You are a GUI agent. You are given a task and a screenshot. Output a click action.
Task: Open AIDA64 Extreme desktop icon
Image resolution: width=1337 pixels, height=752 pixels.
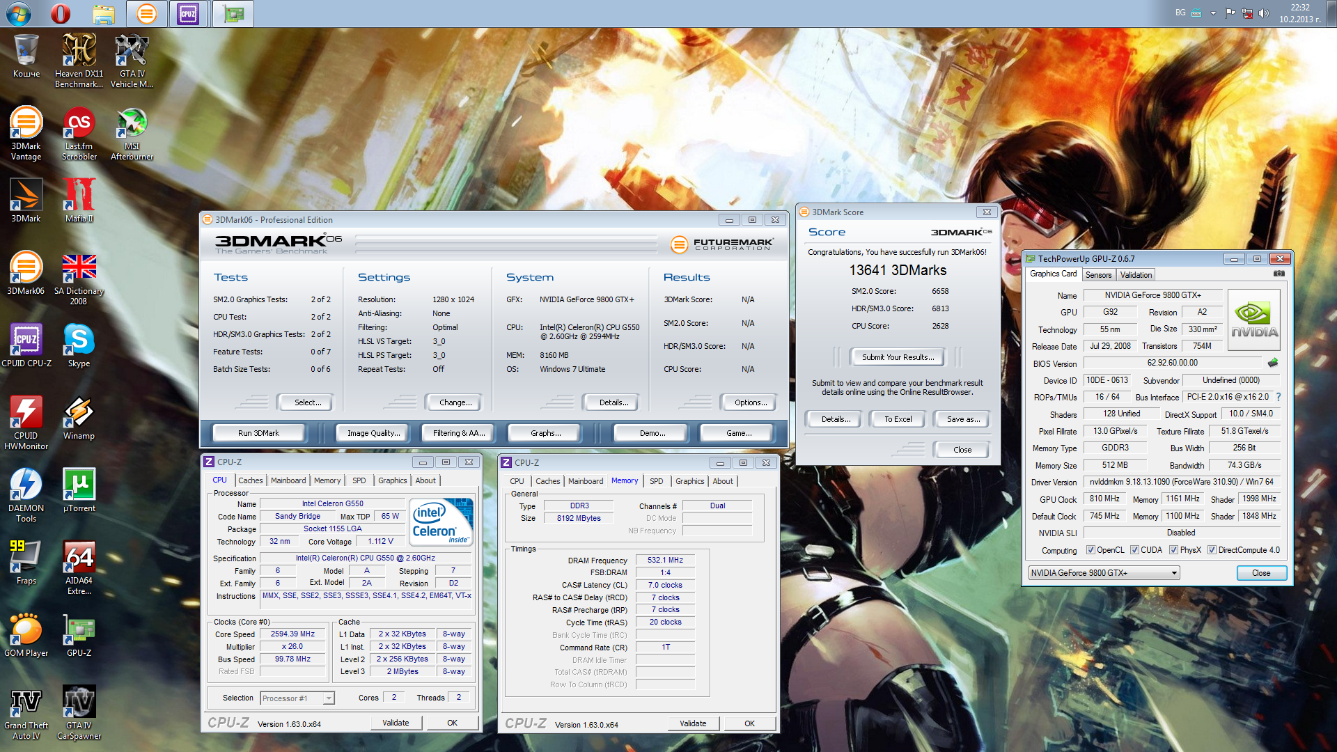(79, 567)
